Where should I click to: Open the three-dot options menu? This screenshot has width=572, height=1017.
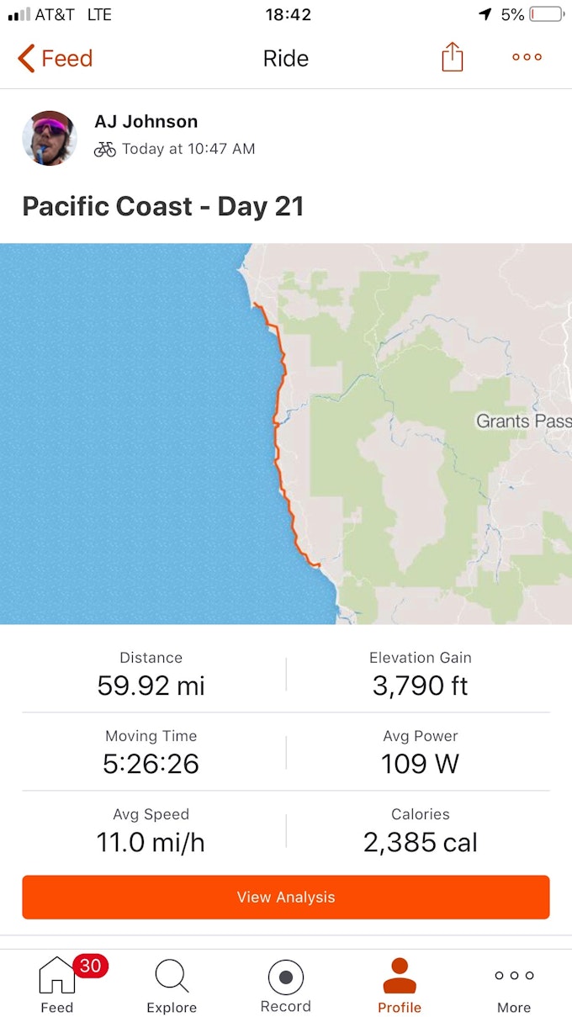(x=527, y=57)
